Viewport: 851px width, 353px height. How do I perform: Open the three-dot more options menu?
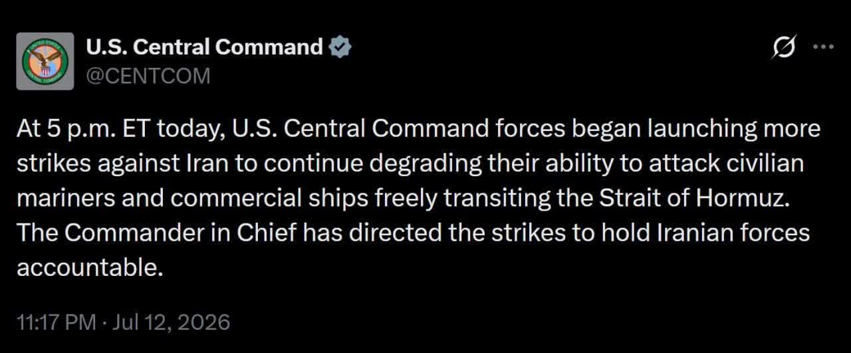pos(824,47)
